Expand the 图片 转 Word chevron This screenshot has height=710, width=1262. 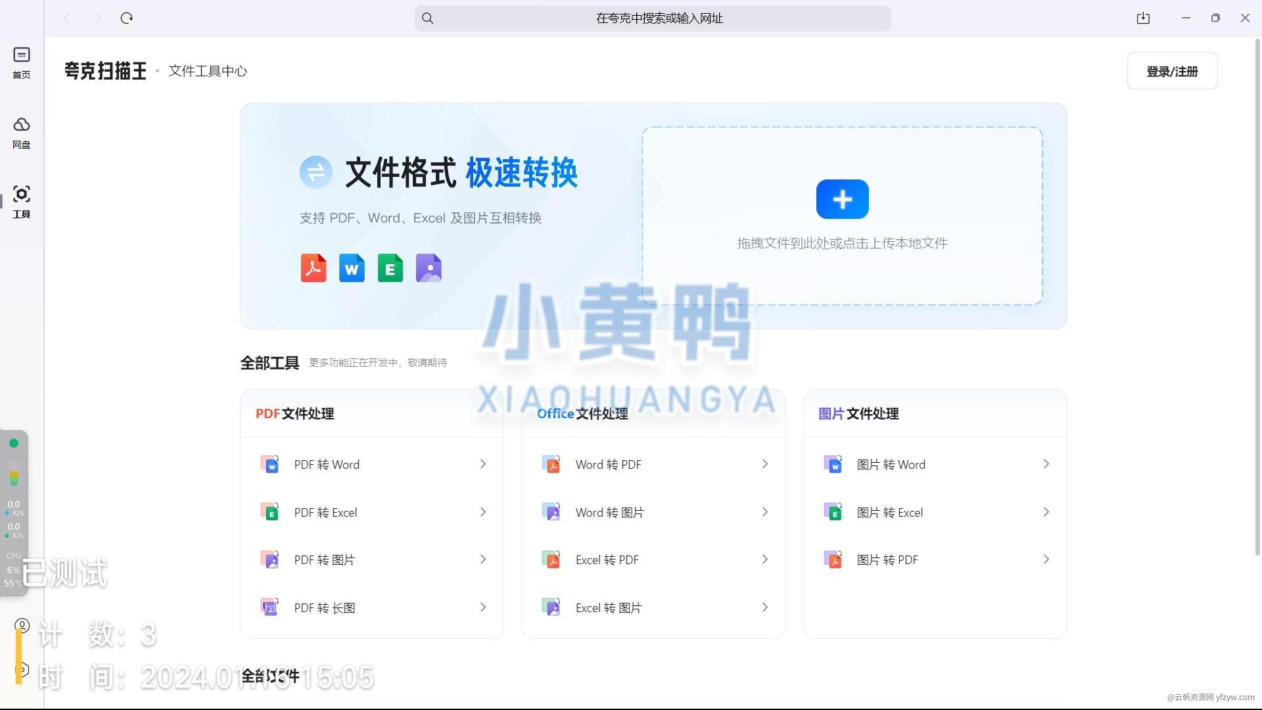pos(1046,464)
